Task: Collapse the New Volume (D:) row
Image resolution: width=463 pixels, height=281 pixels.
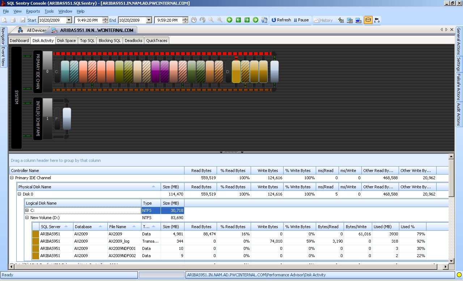Action: point(27,218)
